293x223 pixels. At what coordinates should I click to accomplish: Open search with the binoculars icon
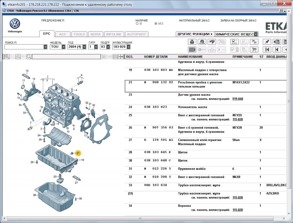click(x=212, y=42)
